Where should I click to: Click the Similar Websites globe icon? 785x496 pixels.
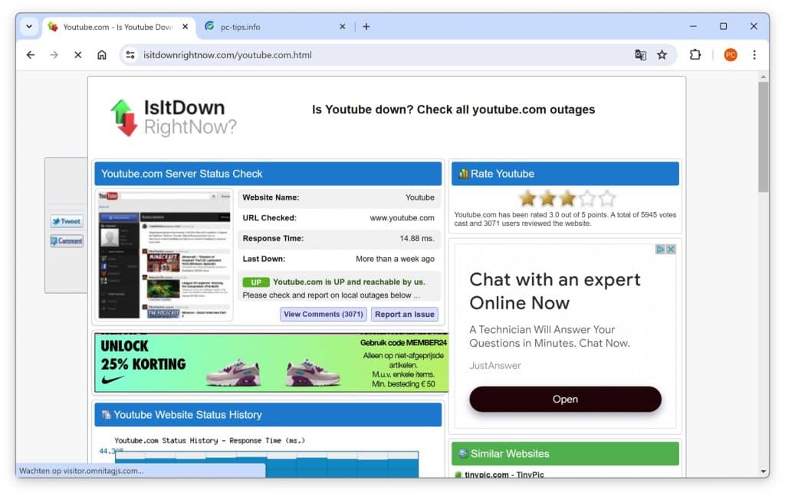coord(463,453)
